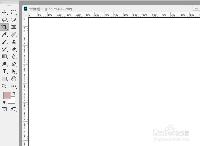Select the Spot Healing Brush tool

(x=14, y=34)
